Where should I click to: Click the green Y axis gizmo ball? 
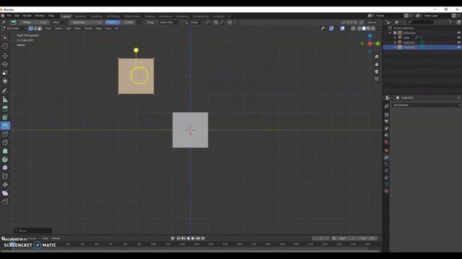[378, 44]
